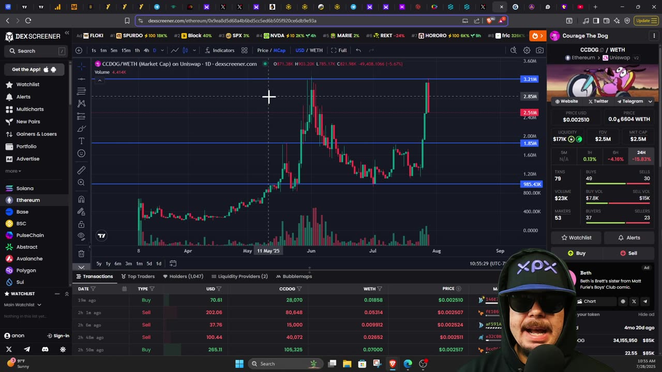Select the pattern drawing tool

(x=81, y=103)
